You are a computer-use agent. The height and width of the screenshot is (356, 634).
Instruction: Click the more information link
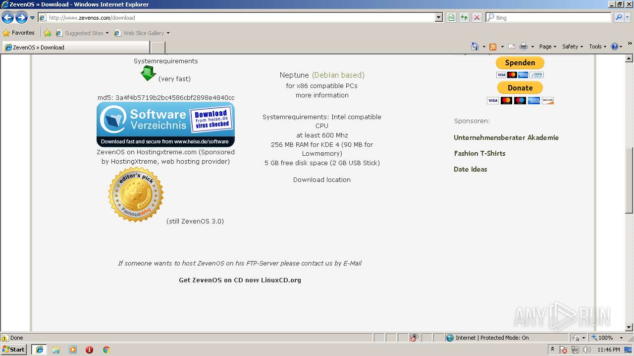(x=322, y=95)
